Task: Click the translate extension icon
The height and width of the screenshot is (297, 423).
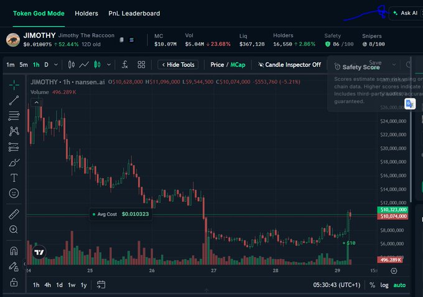Action: pyautogui.click(x=410, y=104)
